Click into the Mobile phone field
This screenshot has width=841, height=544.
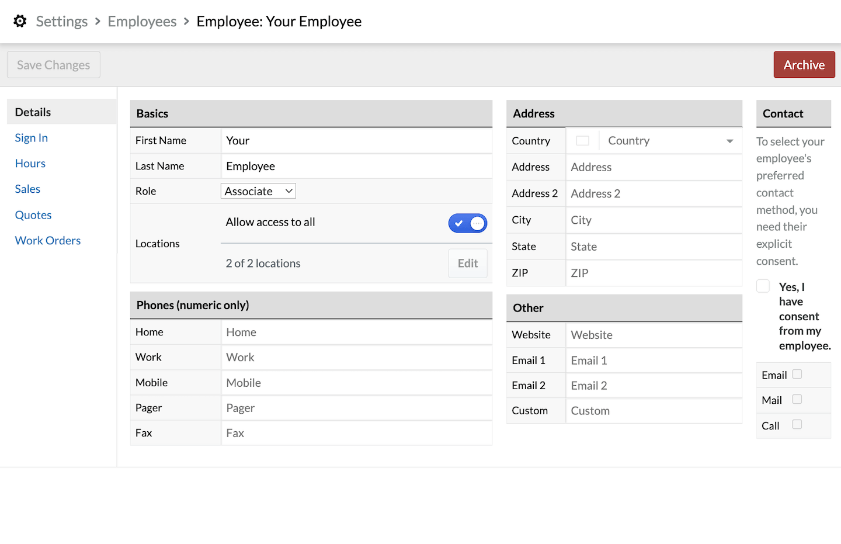click(356, 383)
